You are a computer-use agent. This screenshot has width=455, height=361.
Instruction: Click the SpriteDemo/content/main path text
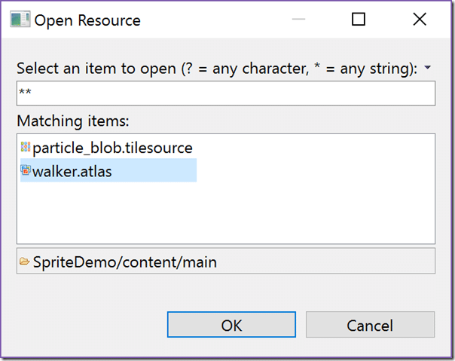[x=125, y=262]
